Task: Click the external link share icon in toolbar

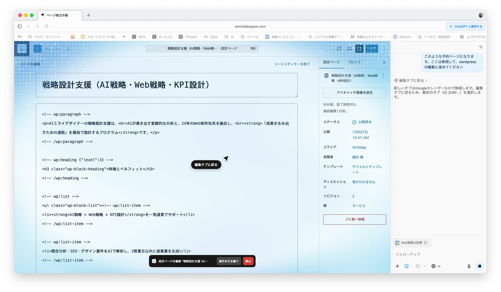Action: [x=339, y=48]
